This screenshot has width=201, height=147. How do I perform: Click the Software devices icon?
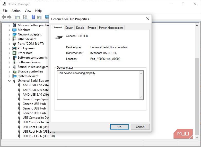pos(14,62)
